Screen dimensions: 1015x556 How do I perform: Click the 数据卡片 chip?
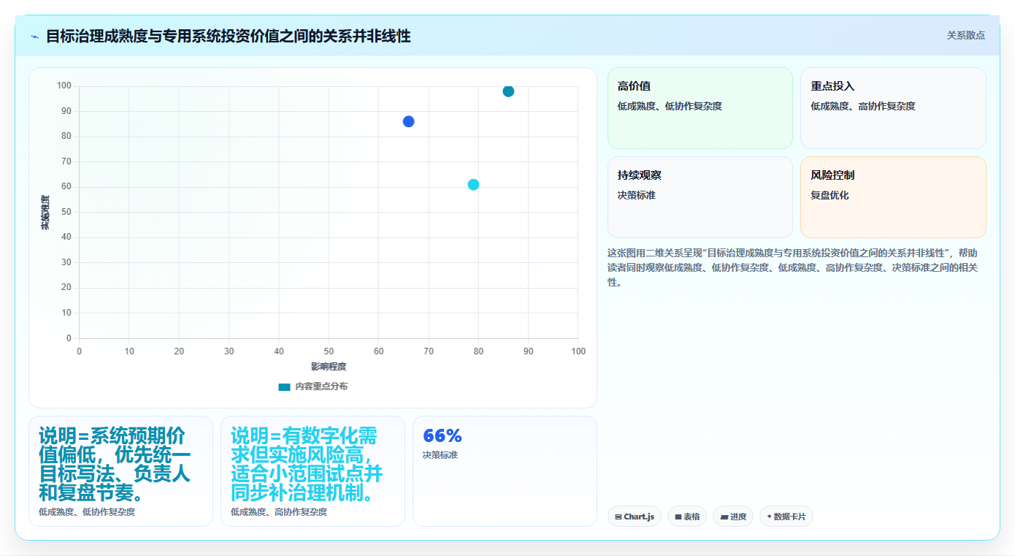(x=786, y=517)
